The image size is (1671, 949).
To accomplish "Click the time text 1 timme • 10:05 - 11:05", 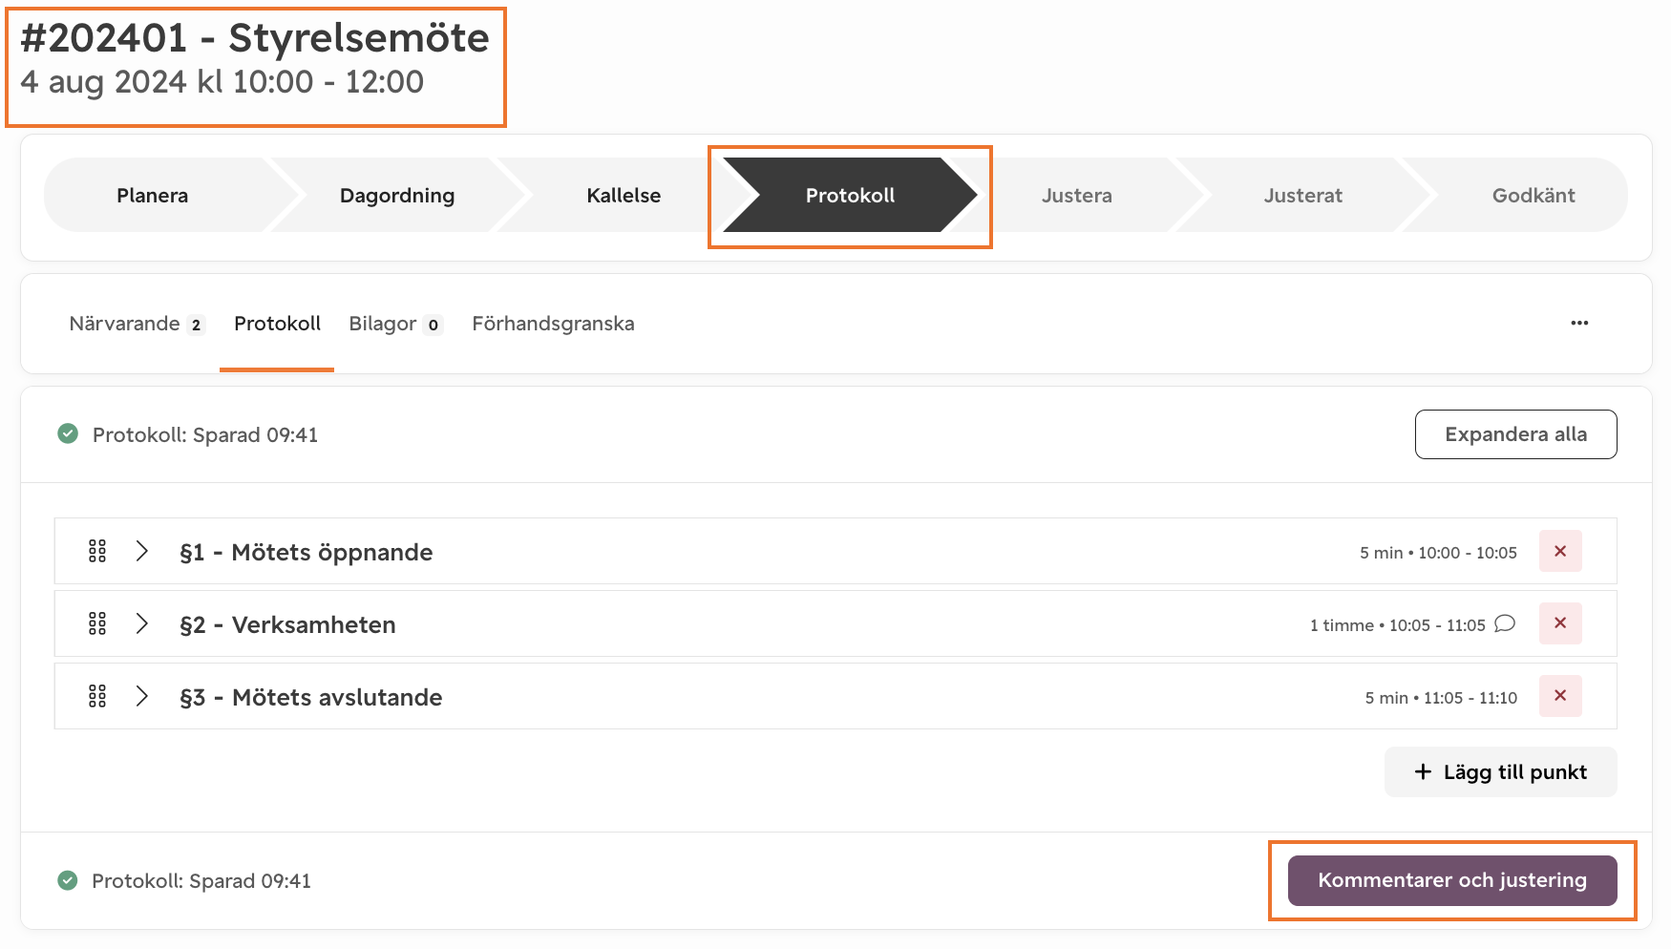I will click(1397, 625).
